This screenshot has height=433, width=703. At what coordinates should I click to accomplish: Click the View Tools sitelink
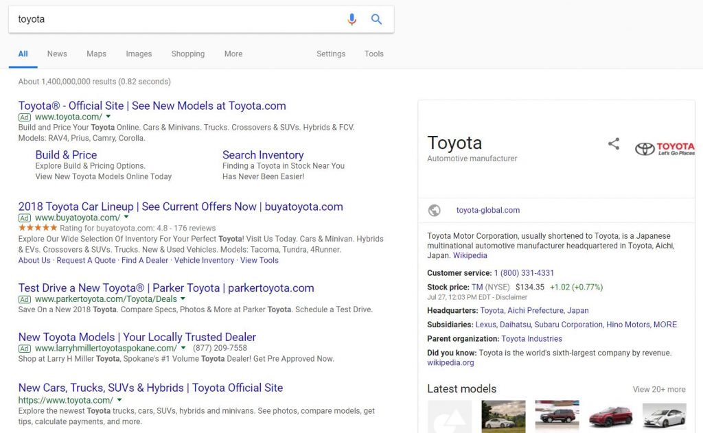coord(259,261)
